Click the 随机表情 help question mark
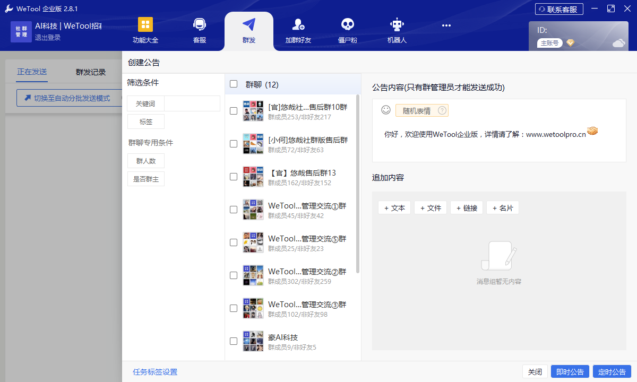 tap(442, 110)
